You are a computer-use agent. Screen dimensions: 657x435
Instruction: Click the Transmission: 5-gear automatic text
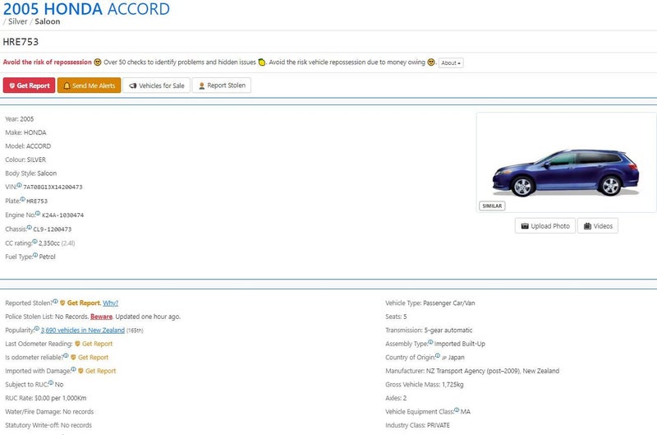429,330
